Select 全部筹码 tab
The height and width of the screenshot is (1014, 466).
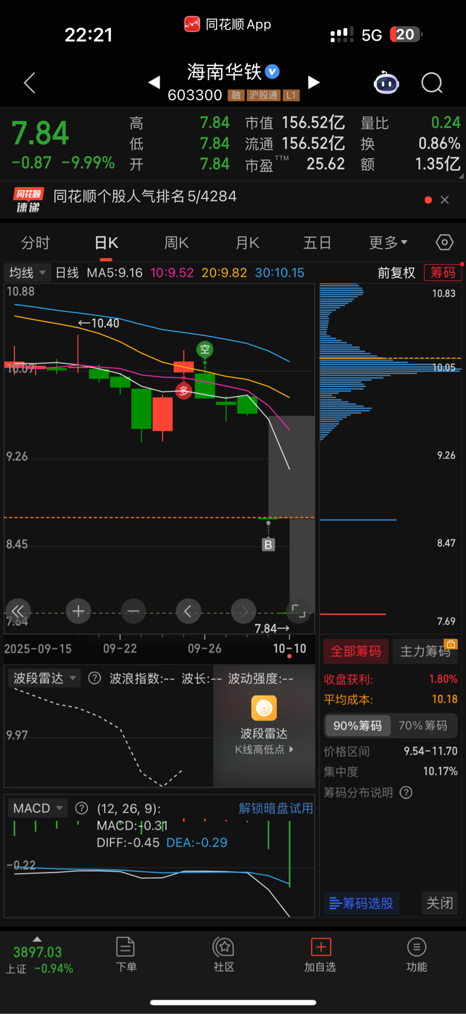[356, 651]
